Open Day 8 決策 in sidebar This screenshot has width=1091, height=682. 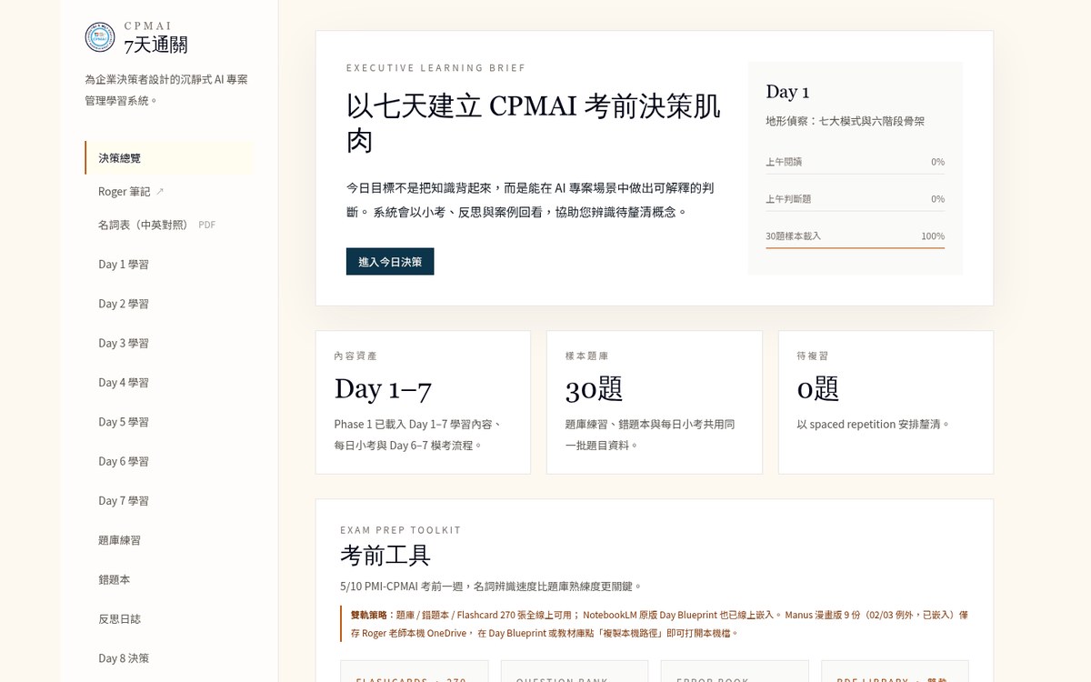click(x=169, y=658)
